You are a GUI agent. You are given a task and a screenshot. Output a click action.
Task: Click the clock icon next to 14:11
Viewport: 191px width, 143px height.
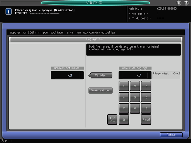pos(3,141)
